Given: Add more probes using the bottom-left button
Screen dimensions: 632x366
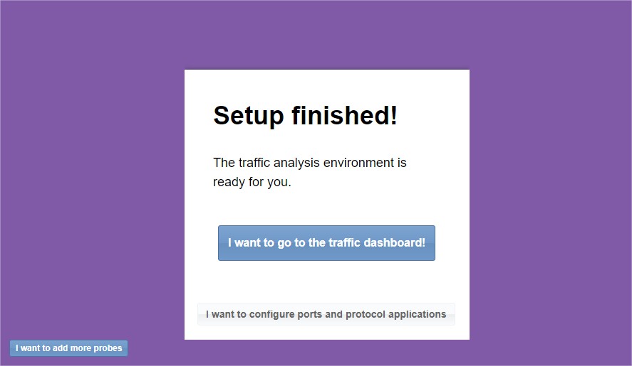Looking at the screenshot, I should point(69,348).
